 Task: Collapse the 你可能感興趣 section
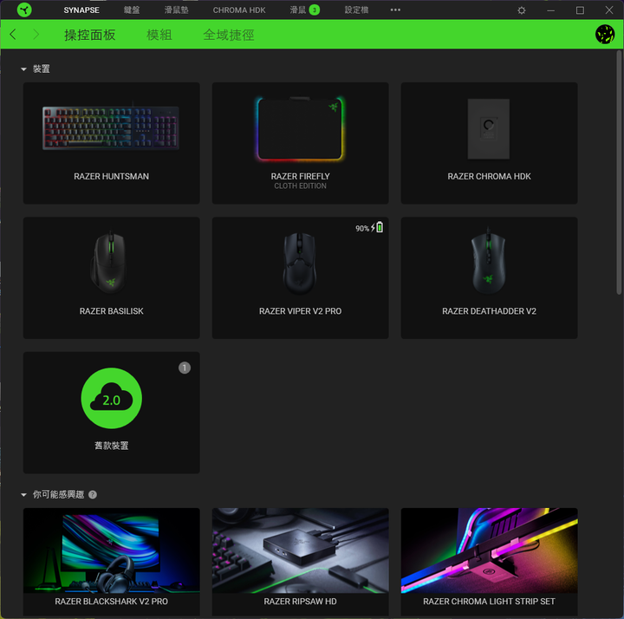24,495
